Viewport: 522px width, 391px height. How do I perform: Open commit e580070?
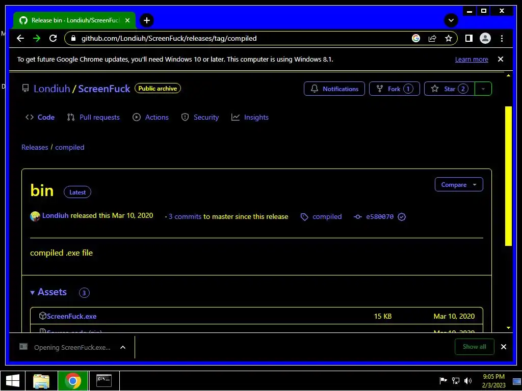point(379,217)
